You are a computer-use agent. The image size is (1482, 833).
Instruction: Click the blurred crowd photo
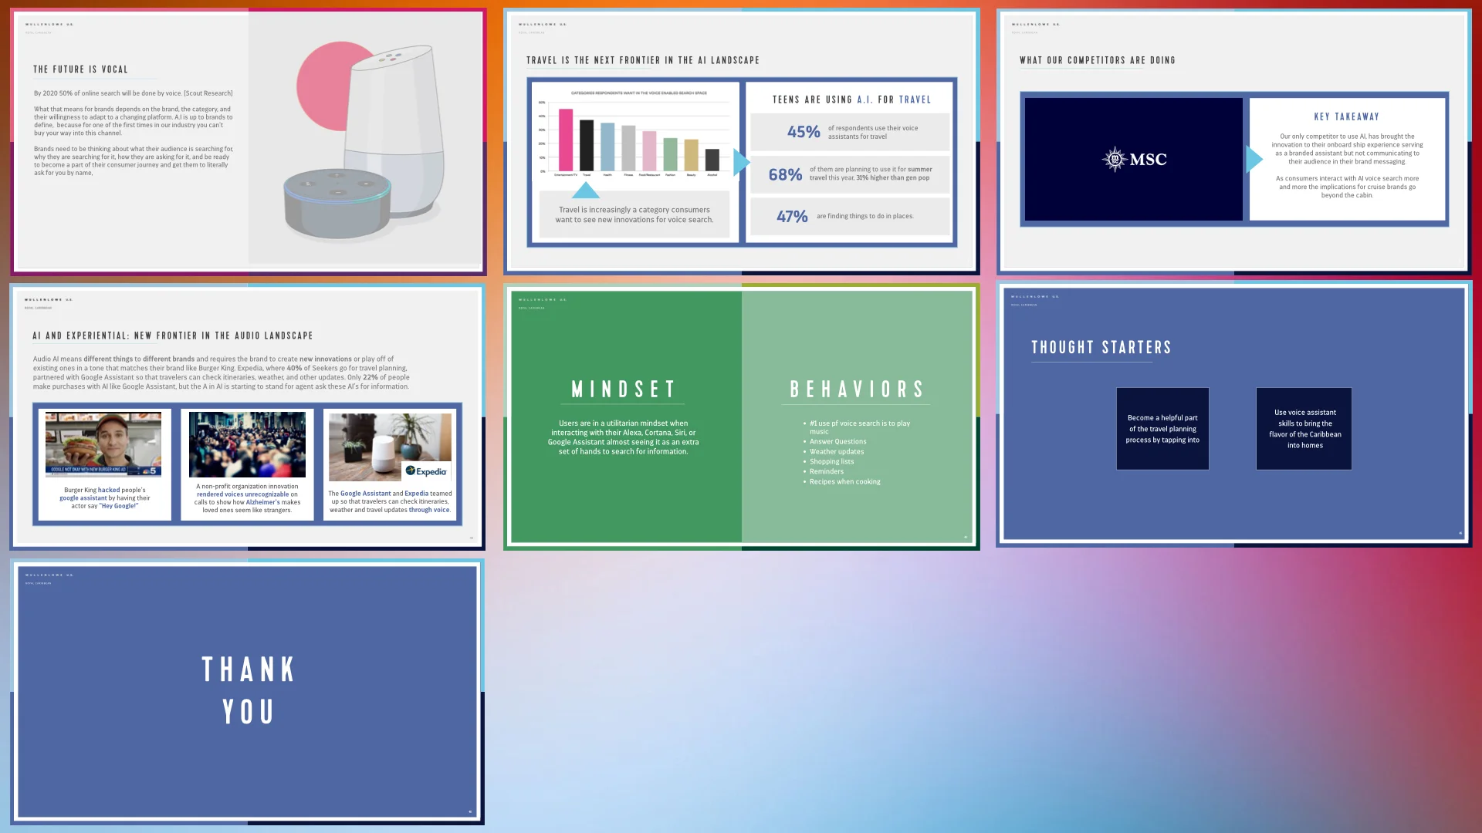coord(247,444)
